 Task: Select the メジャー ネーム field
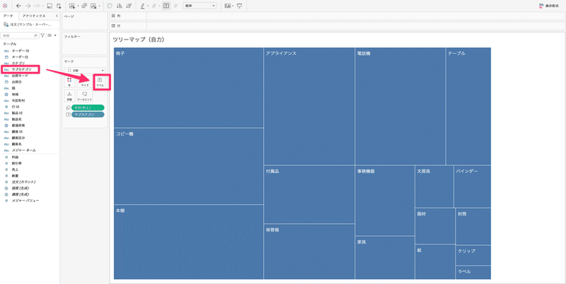tap(24, 150)
